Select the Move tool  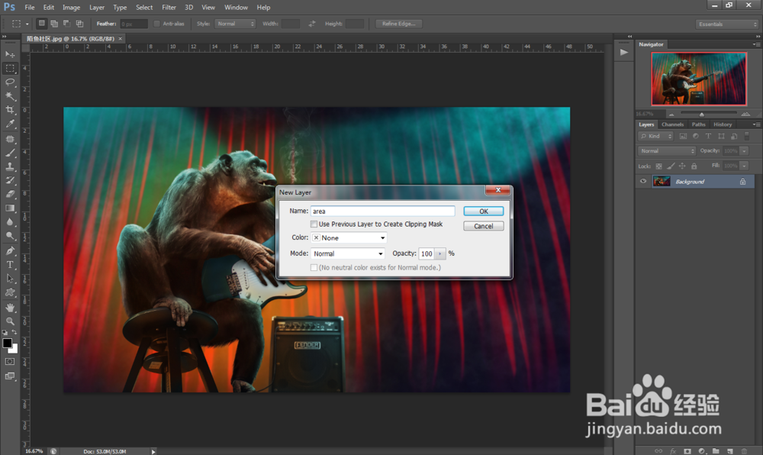(10, 54)
